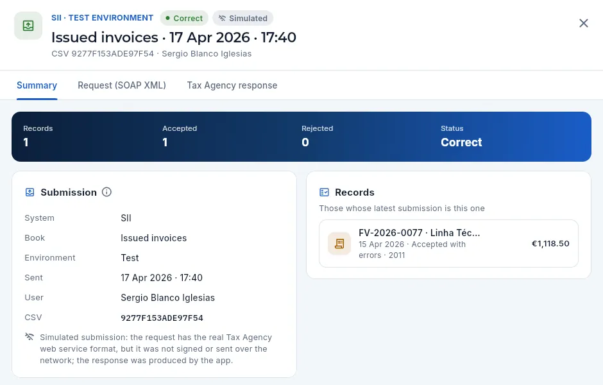Open the Tax Agency response tab
This screenshot has width=603, height=385.
click(232, 85)
